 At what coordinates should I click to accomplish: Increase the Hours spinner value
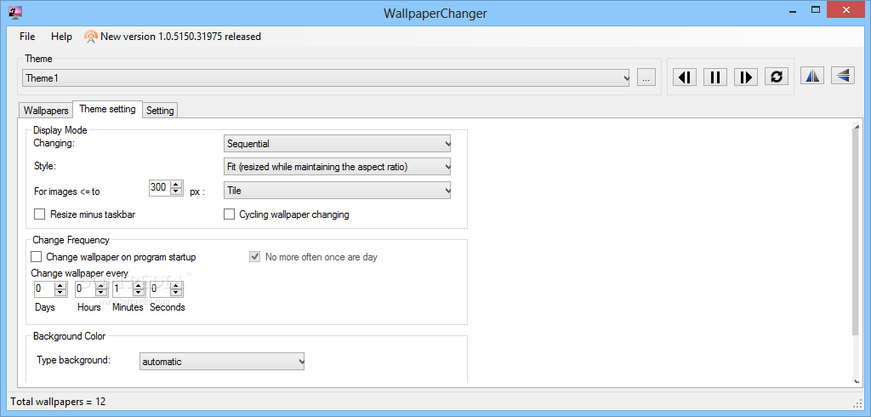coord(101,286)
